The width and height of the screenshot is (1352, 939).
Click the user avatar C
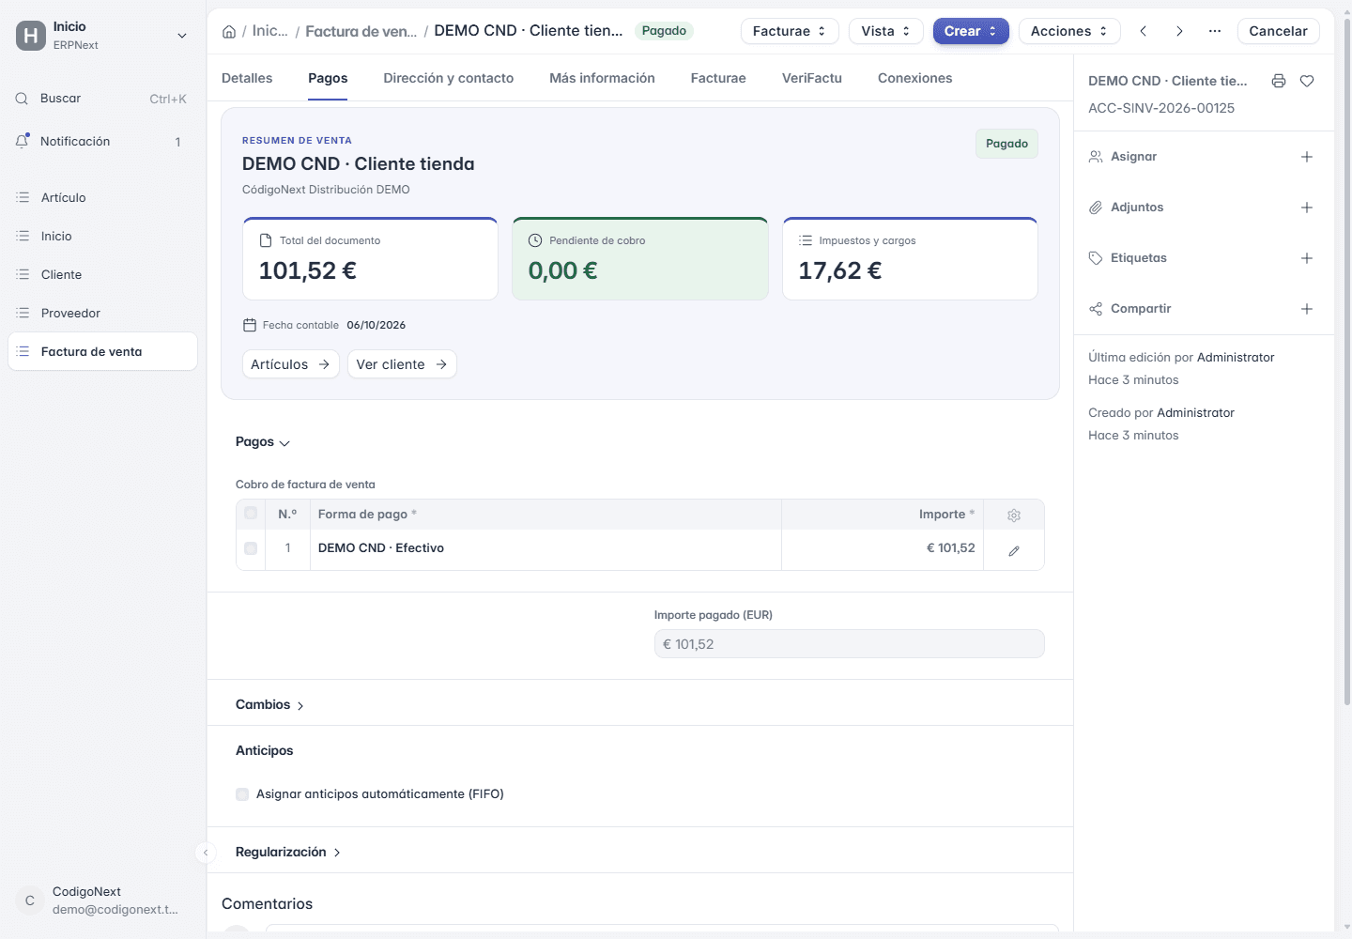pos(30,901)
